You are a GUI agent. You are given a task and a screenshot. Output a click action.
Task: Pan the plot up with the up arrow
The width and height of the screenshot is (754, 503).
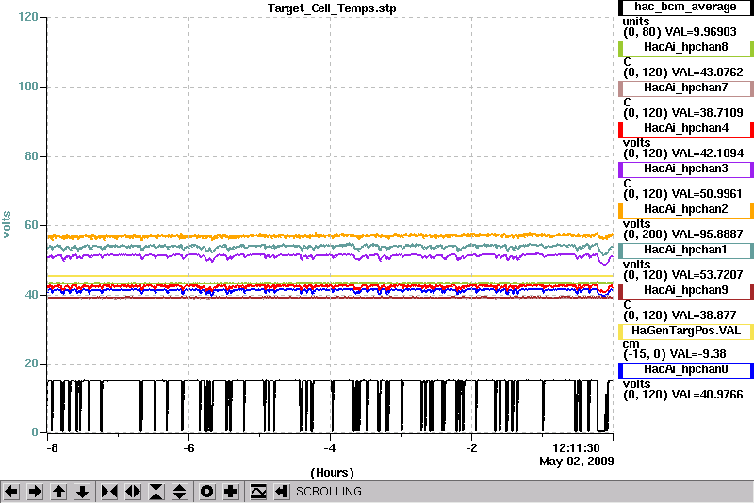point(58,492)
